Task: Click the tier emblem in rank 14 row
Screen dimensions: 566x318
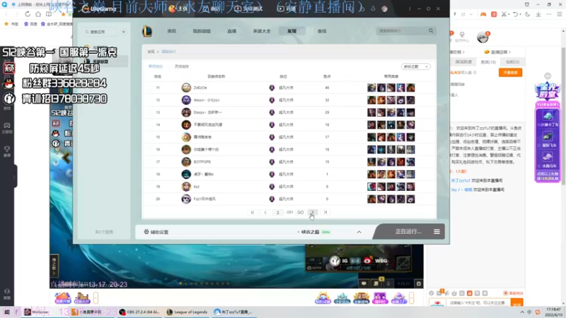Action: (272, 125)
